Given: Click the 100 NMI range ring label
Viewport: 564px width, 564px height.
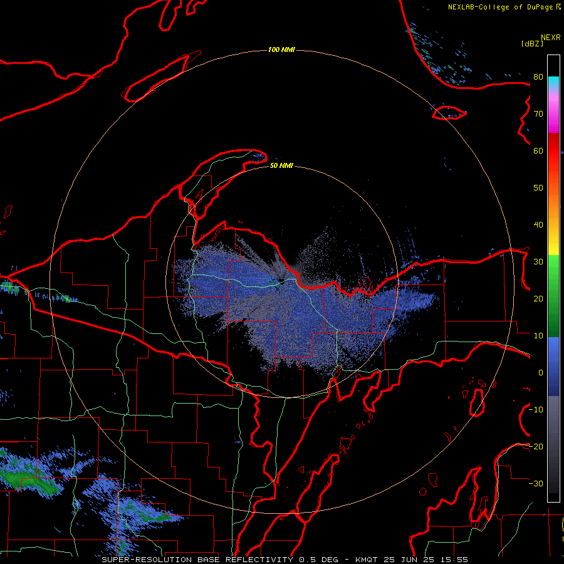Looking at the screenshot, I should point(281,50).
